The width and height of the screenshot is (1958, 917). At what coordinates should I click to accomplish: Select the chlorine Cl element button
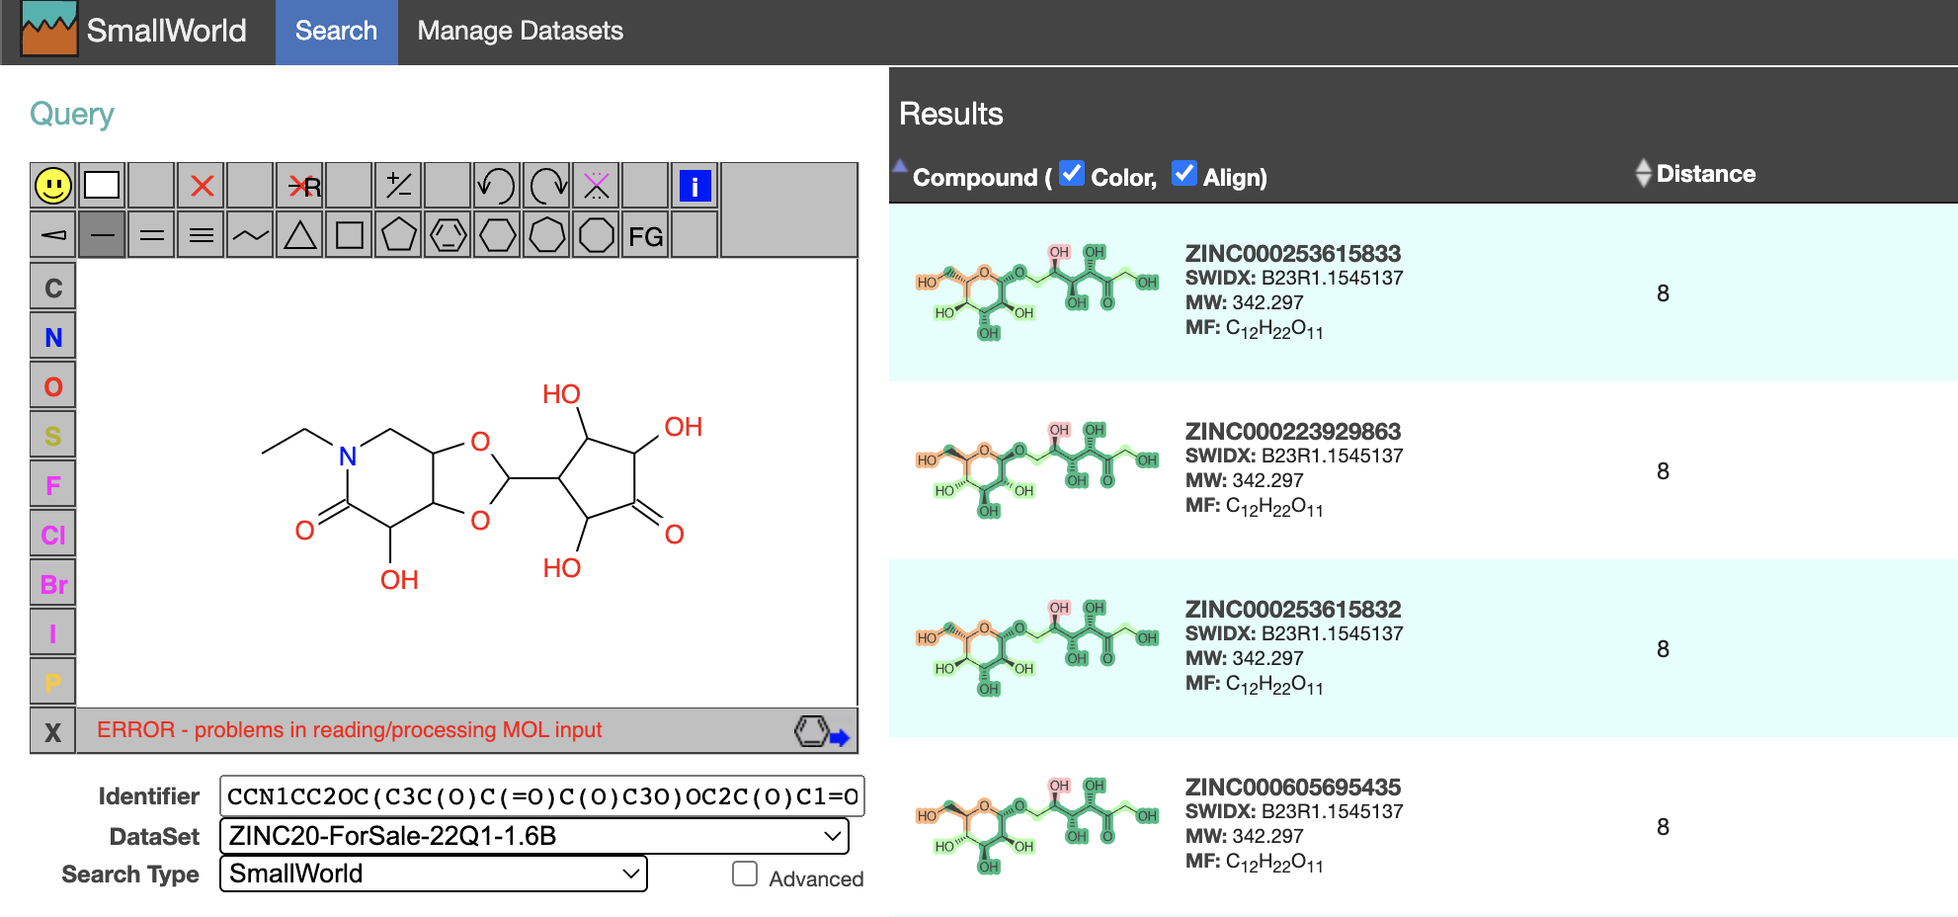pyautogui.click(x=53, y=535)
